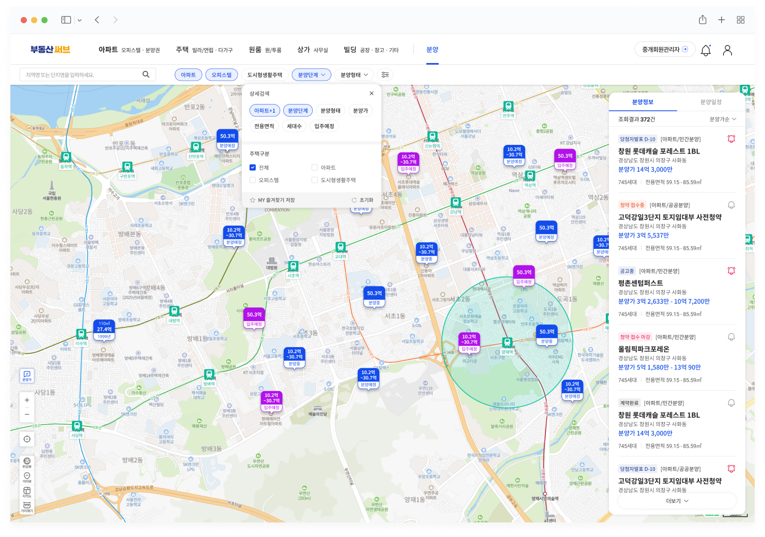Open the user profile icon
Screen dimensions: 765x537
pyautogui.click(x=727, y=50)
